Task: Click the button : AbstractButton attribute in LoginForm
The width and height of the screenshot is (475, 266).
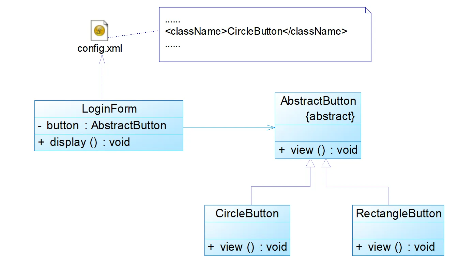Action: pos(106,126)
